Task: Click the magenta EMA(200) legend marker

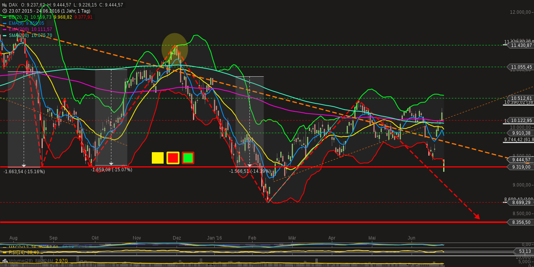Action: [4, 29]
